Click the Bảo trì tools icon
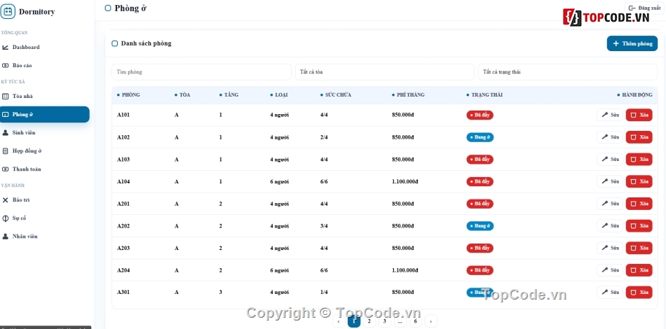The image size is (666, 329). (x=5, y=199)
